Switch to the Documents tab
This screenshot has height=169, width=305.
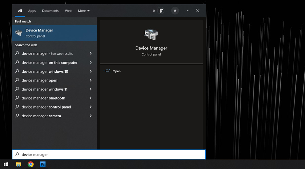[50, 11]
